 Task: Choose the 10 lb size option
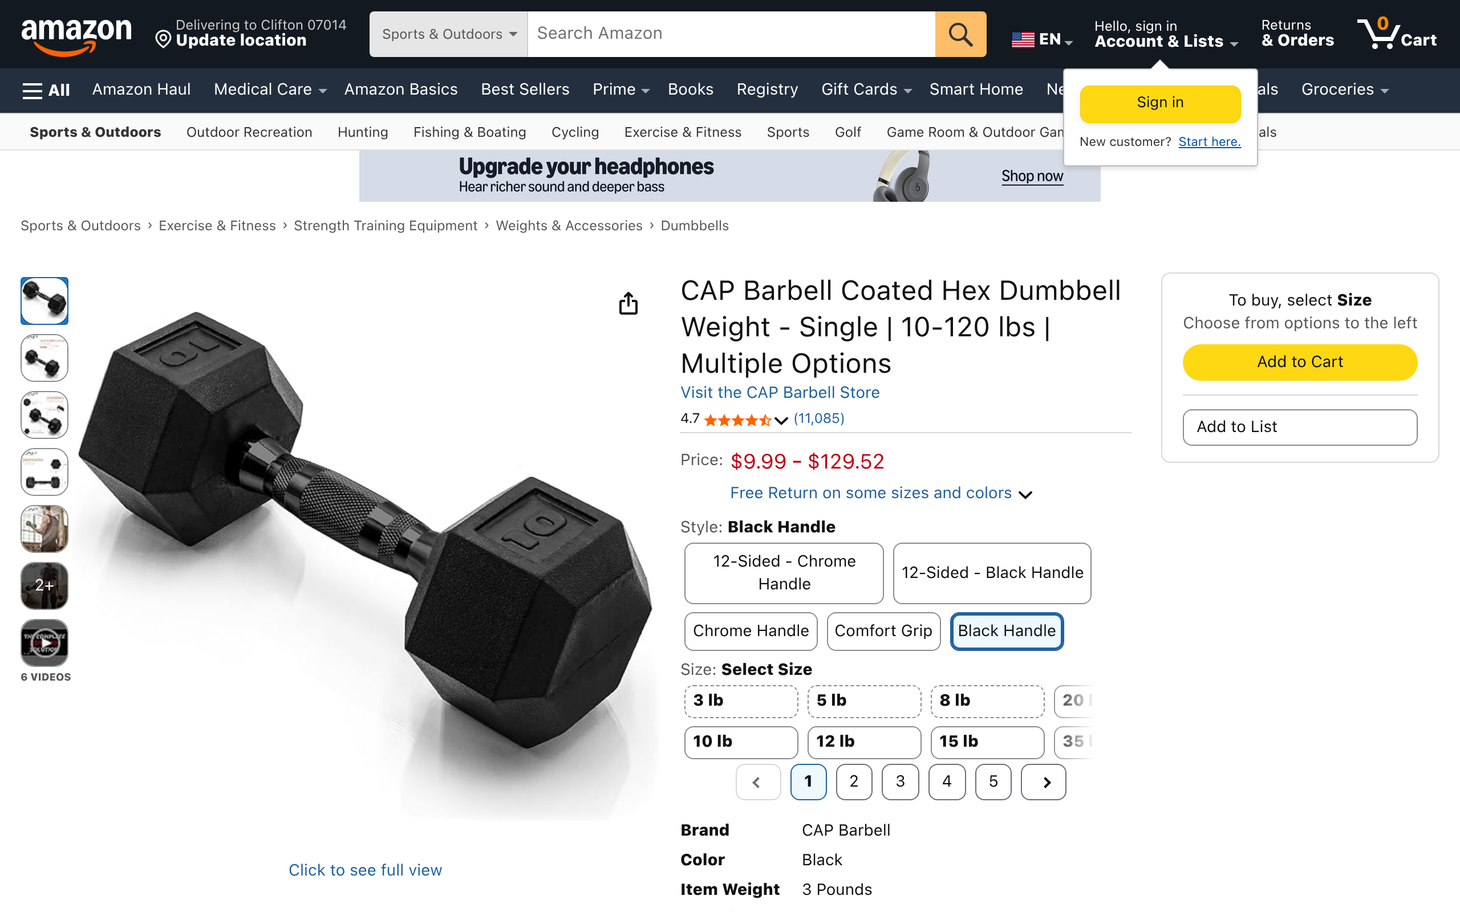click(x=741, y=742)
